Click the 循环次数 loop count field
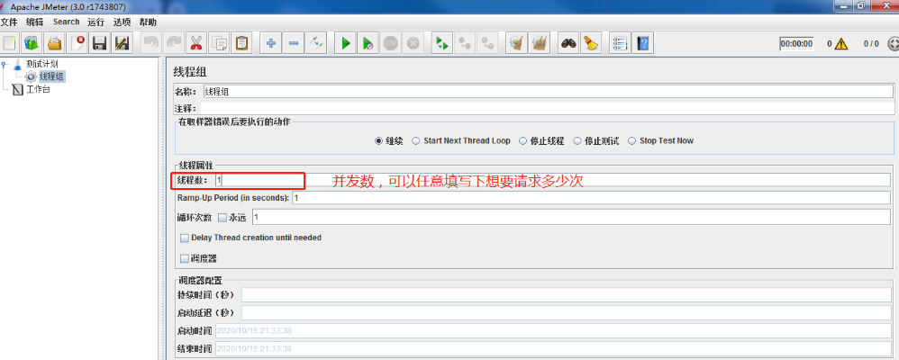This screenshot has height=360, width=899. (572, 217)
